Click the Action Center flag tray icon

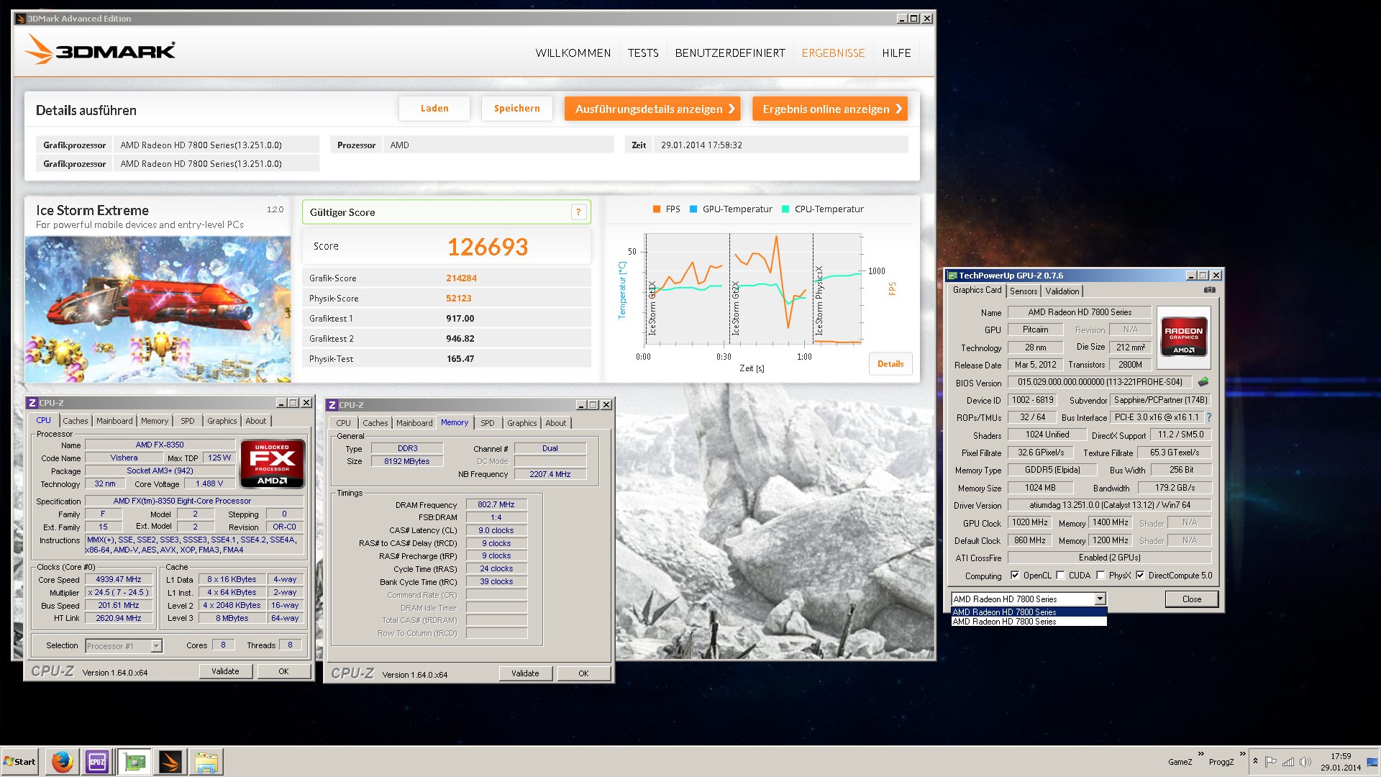pos(1271,762)
